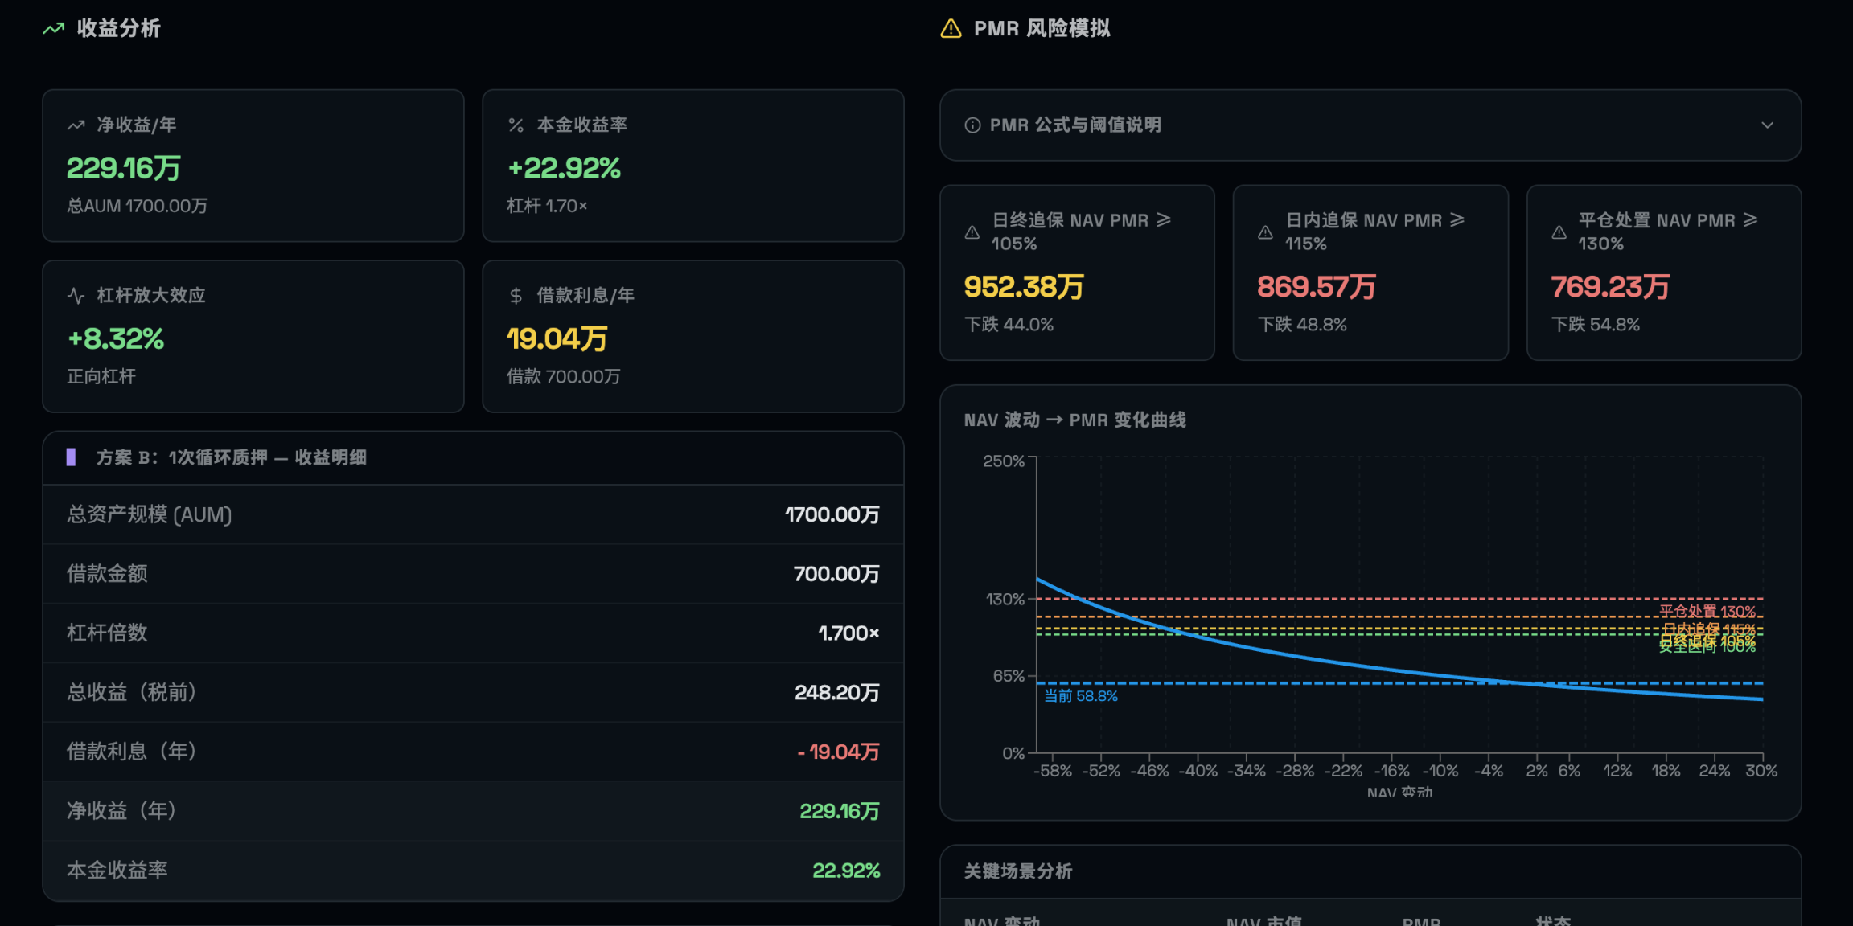The height and width of the screenshot is (926, 1853).
Task: Click the 952.38万 日终追保 threshold value
Action: tap(1023, 287)
